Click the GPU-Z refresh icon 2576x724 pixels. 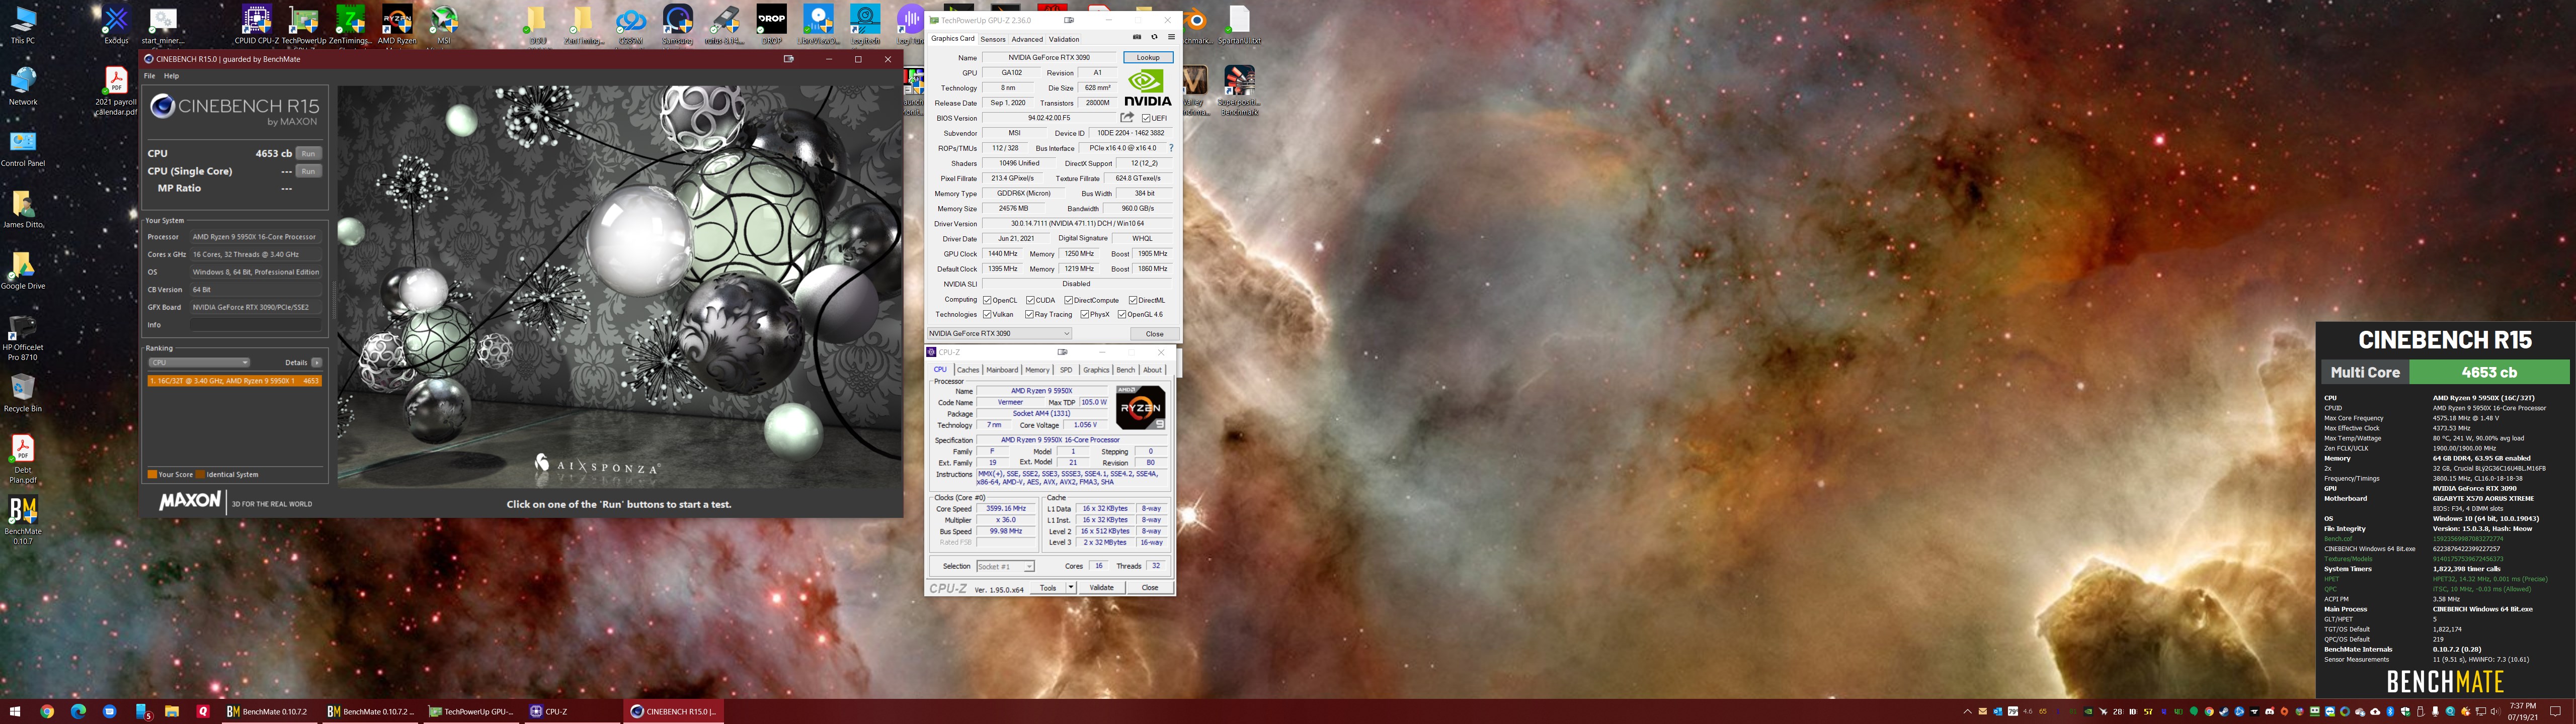tap(1154, 37)
